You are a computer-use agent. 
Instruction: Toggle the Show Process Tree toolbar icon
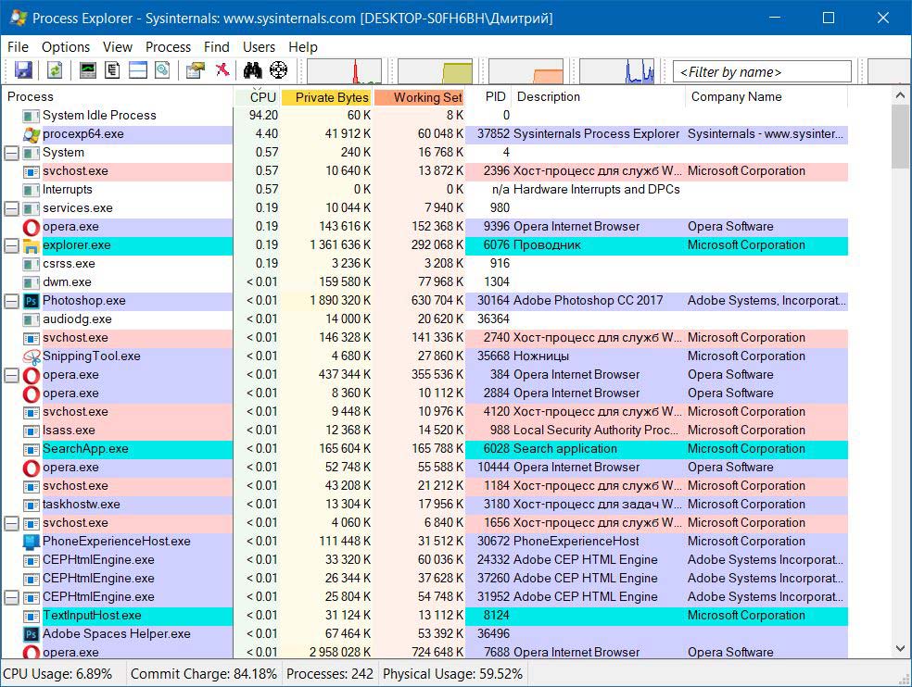(x=112, y=70)
